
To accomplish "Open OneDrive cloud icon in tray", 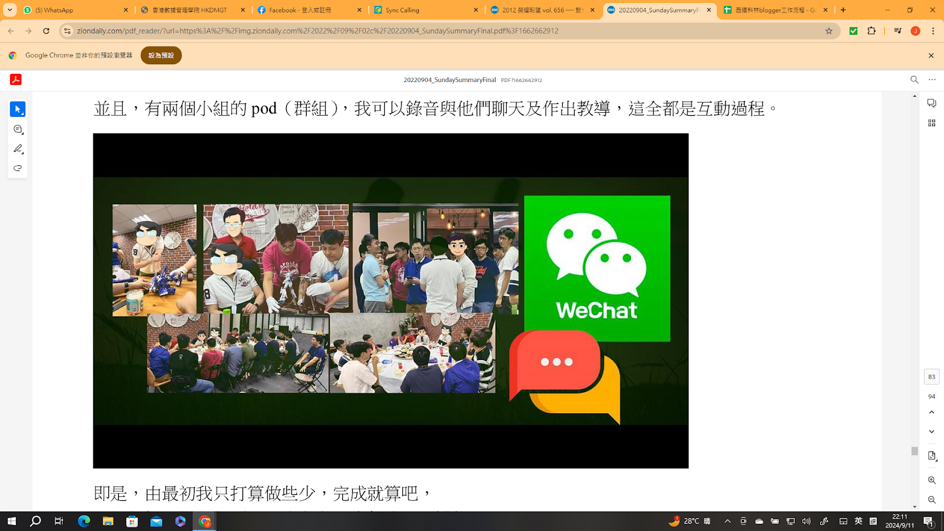I will [x=759, y=521].
